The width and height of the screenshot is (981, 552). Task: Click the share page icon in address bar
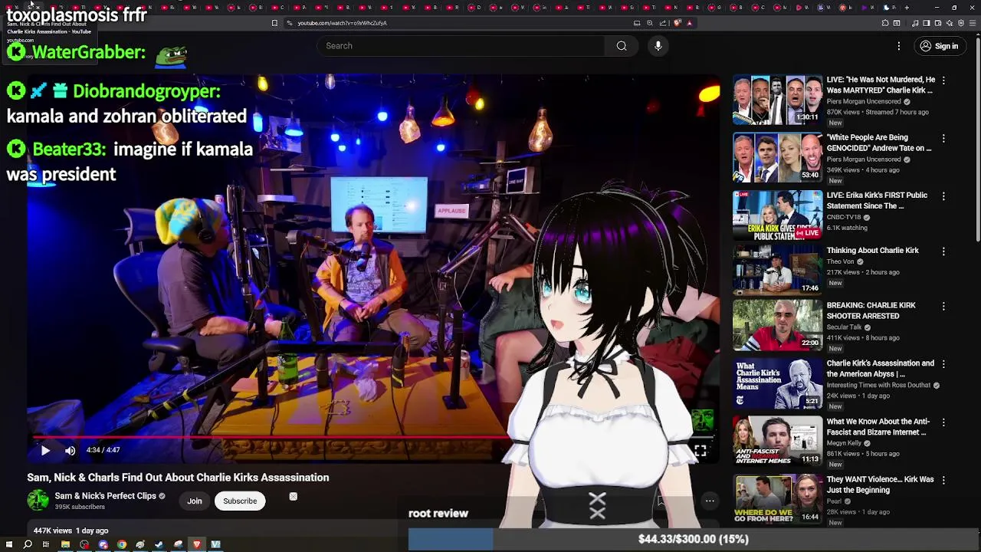coord(663,23)
